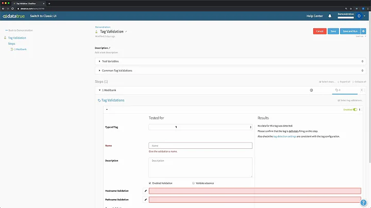Click Pathname Validation field
Screen dimensions: 371x208
tap(255, 200)
